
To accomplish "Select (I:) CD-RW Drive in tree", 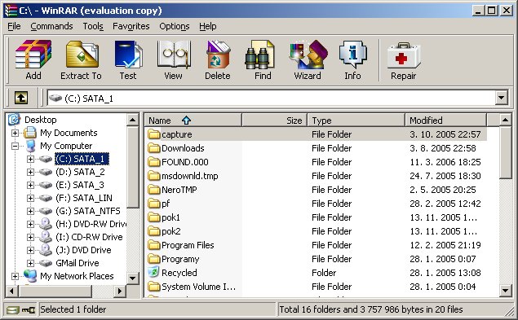I will tap(89, 237).
